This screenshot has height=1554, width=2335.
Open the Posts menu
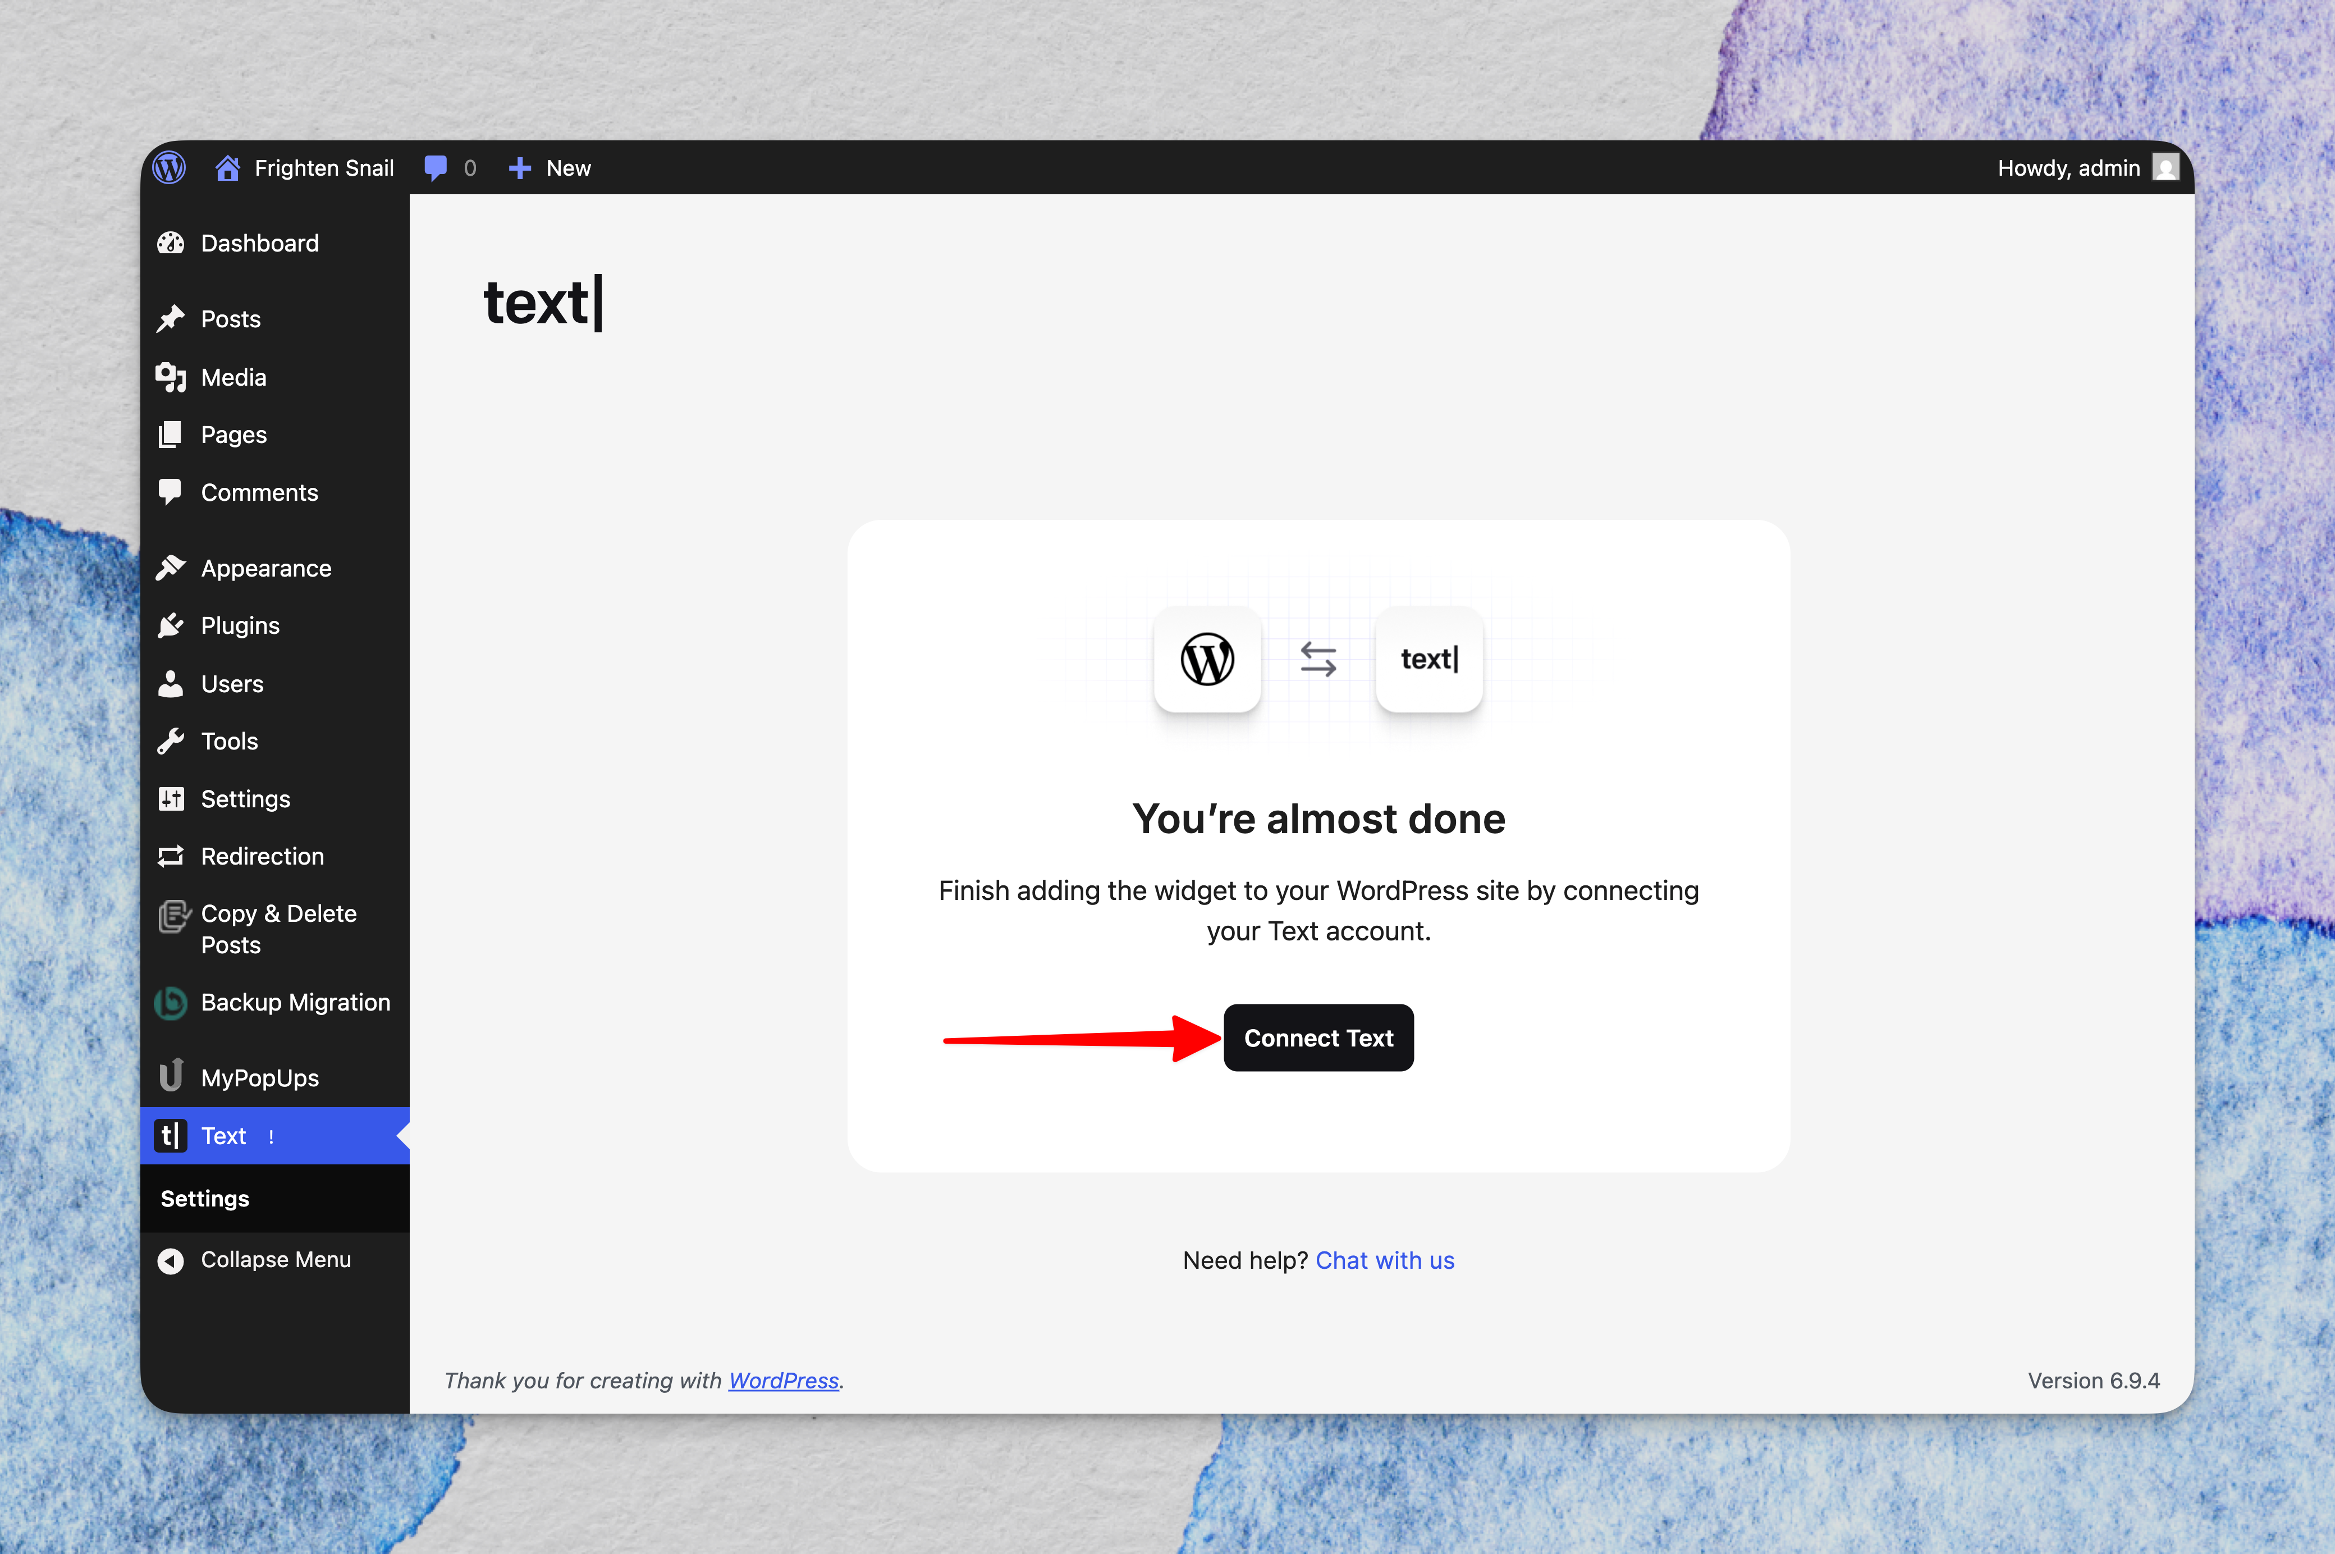coord(274,319)
